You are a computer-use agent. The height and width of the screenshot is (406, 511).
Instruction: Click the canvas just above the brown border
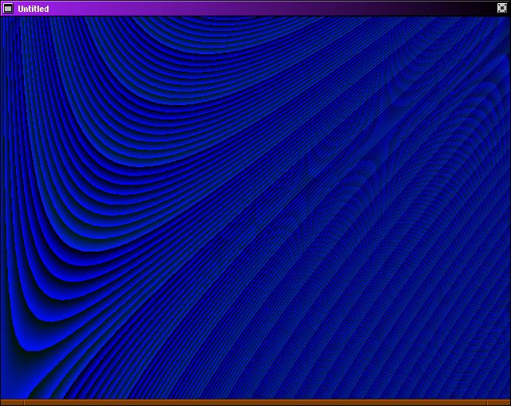coord(255,395)
